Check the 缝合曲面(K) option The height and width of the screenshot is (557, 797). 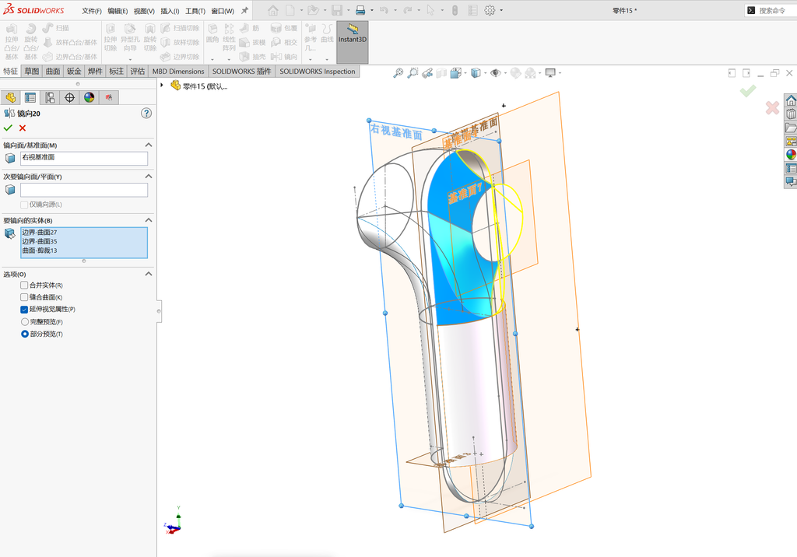24,297
